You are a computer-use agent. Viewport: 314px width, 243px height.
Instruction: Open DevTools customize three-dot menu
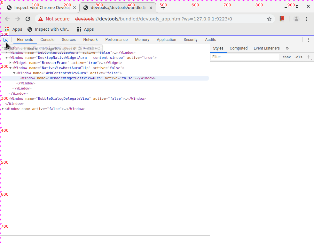pyautogui.click(x=309, y=40)
